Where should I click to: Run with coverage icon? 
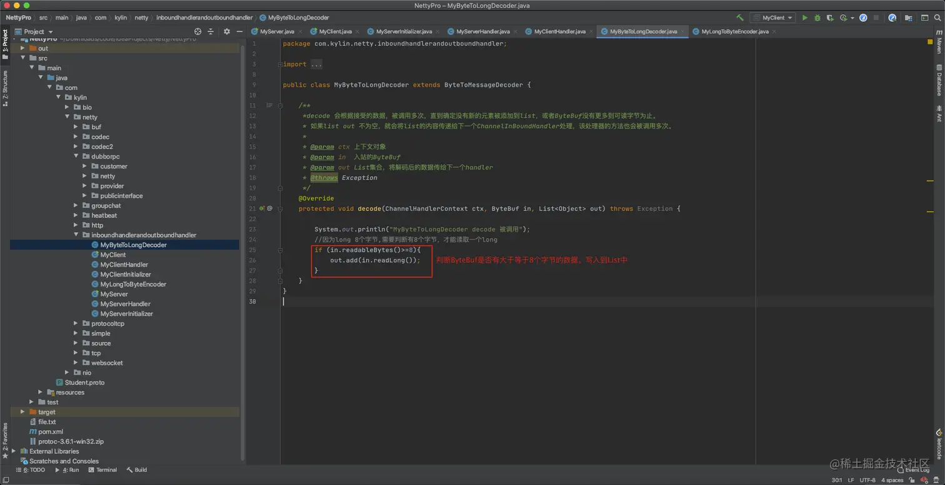point(830,18)
